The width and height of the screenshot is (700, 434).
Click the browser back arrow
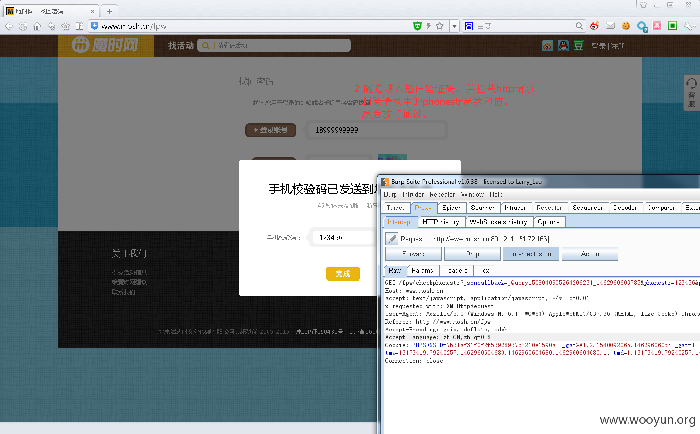[9, 26]
